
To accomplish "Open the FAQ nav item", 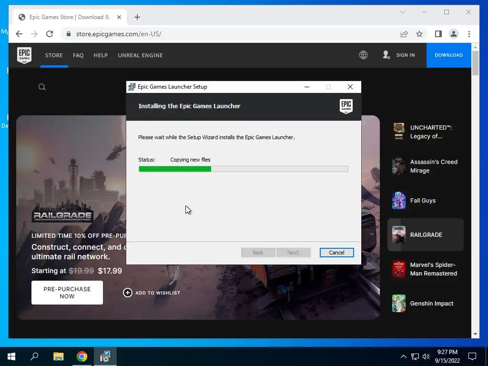I will pos(78,55).
